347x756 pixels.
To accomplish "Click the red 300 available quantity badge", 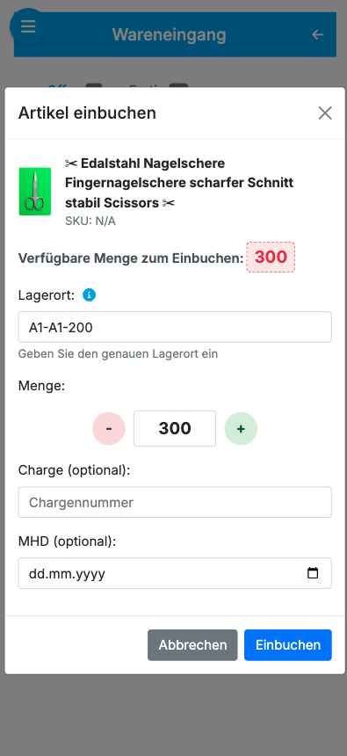I will (271, 258).
